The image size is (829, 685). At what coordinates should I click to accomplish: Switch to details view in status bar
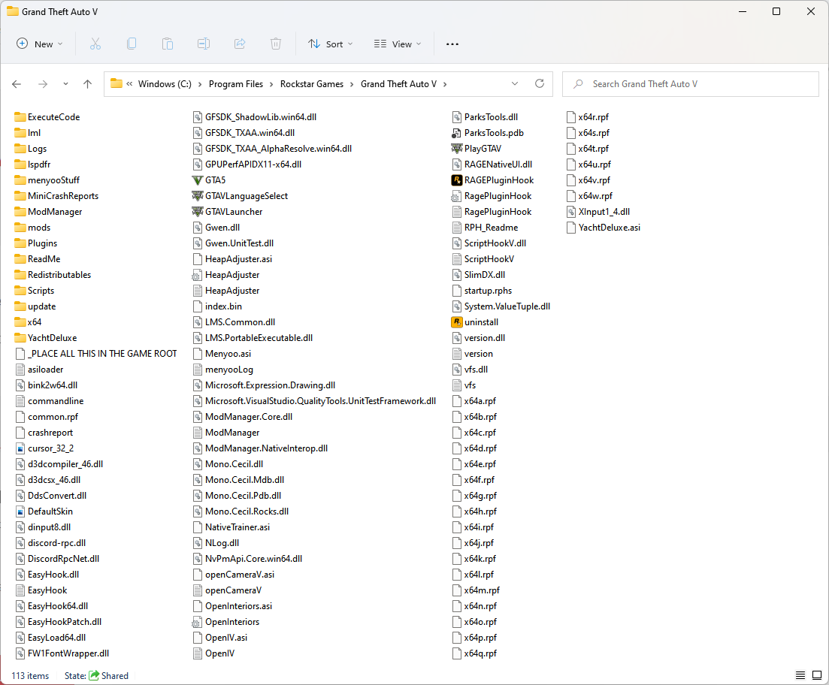[800, 675]
